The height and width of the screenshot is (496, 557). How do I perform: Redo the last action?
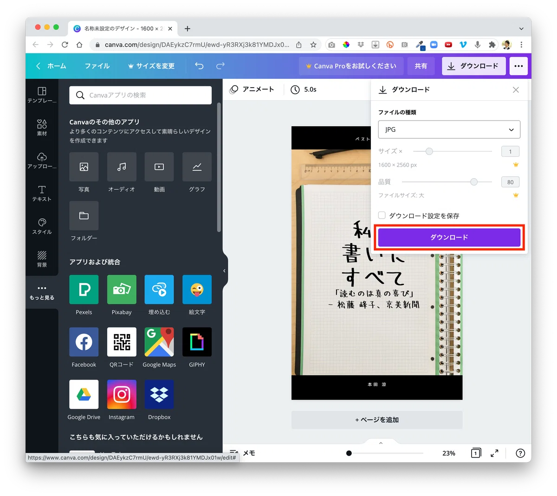220,66
